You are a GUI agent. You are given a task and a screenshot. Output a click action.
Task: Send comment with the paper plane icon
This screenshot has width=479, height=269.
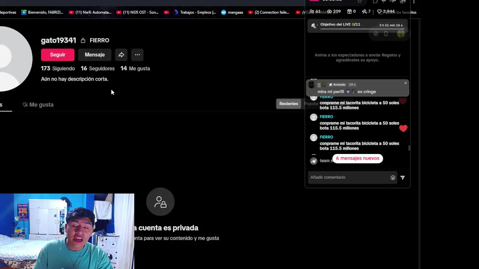(403, 177)
